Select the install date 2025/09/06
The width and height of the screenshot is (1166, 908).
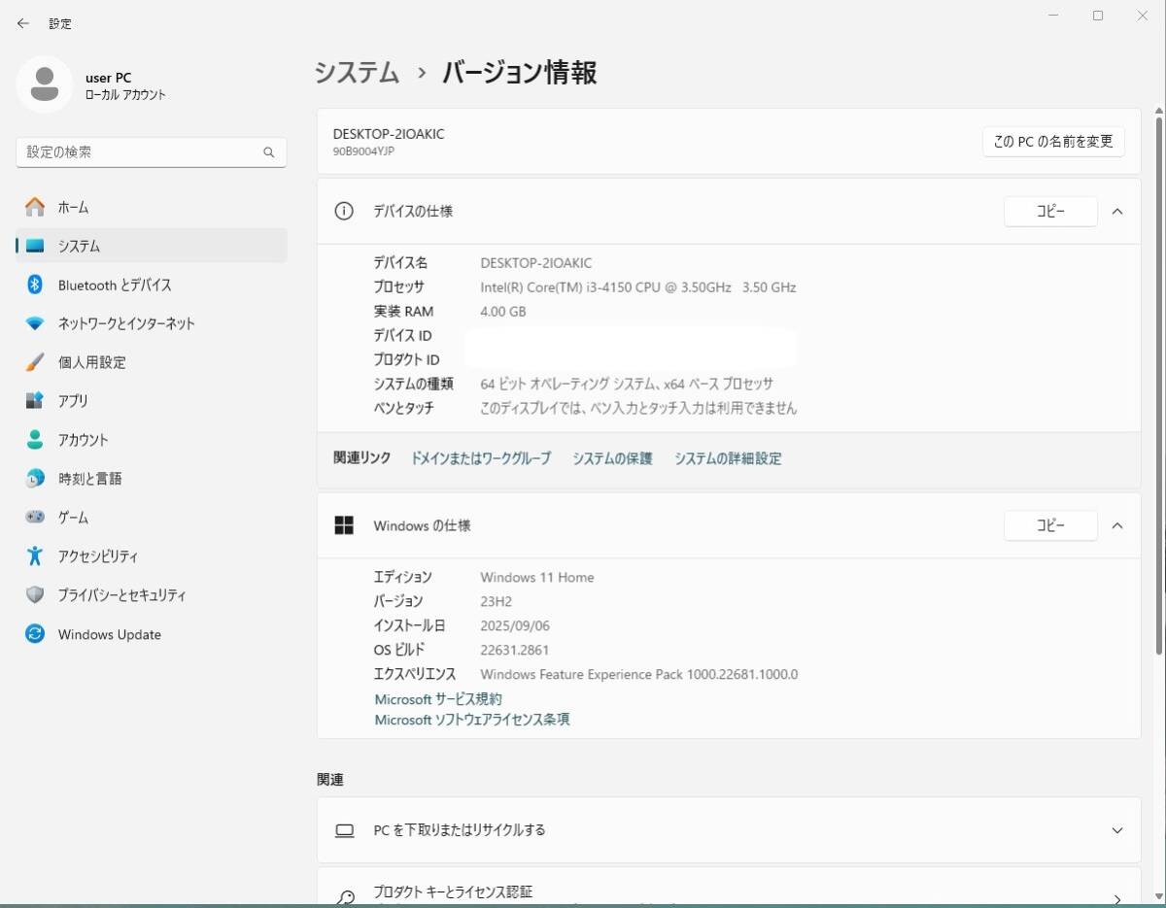[x=515, y=625]
